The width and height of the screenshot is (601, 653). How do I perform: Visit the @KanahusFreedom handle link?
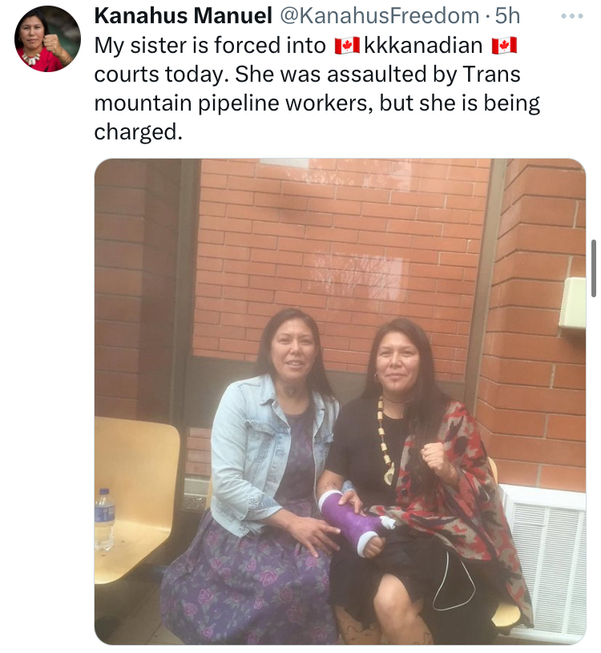click(379, 16)
